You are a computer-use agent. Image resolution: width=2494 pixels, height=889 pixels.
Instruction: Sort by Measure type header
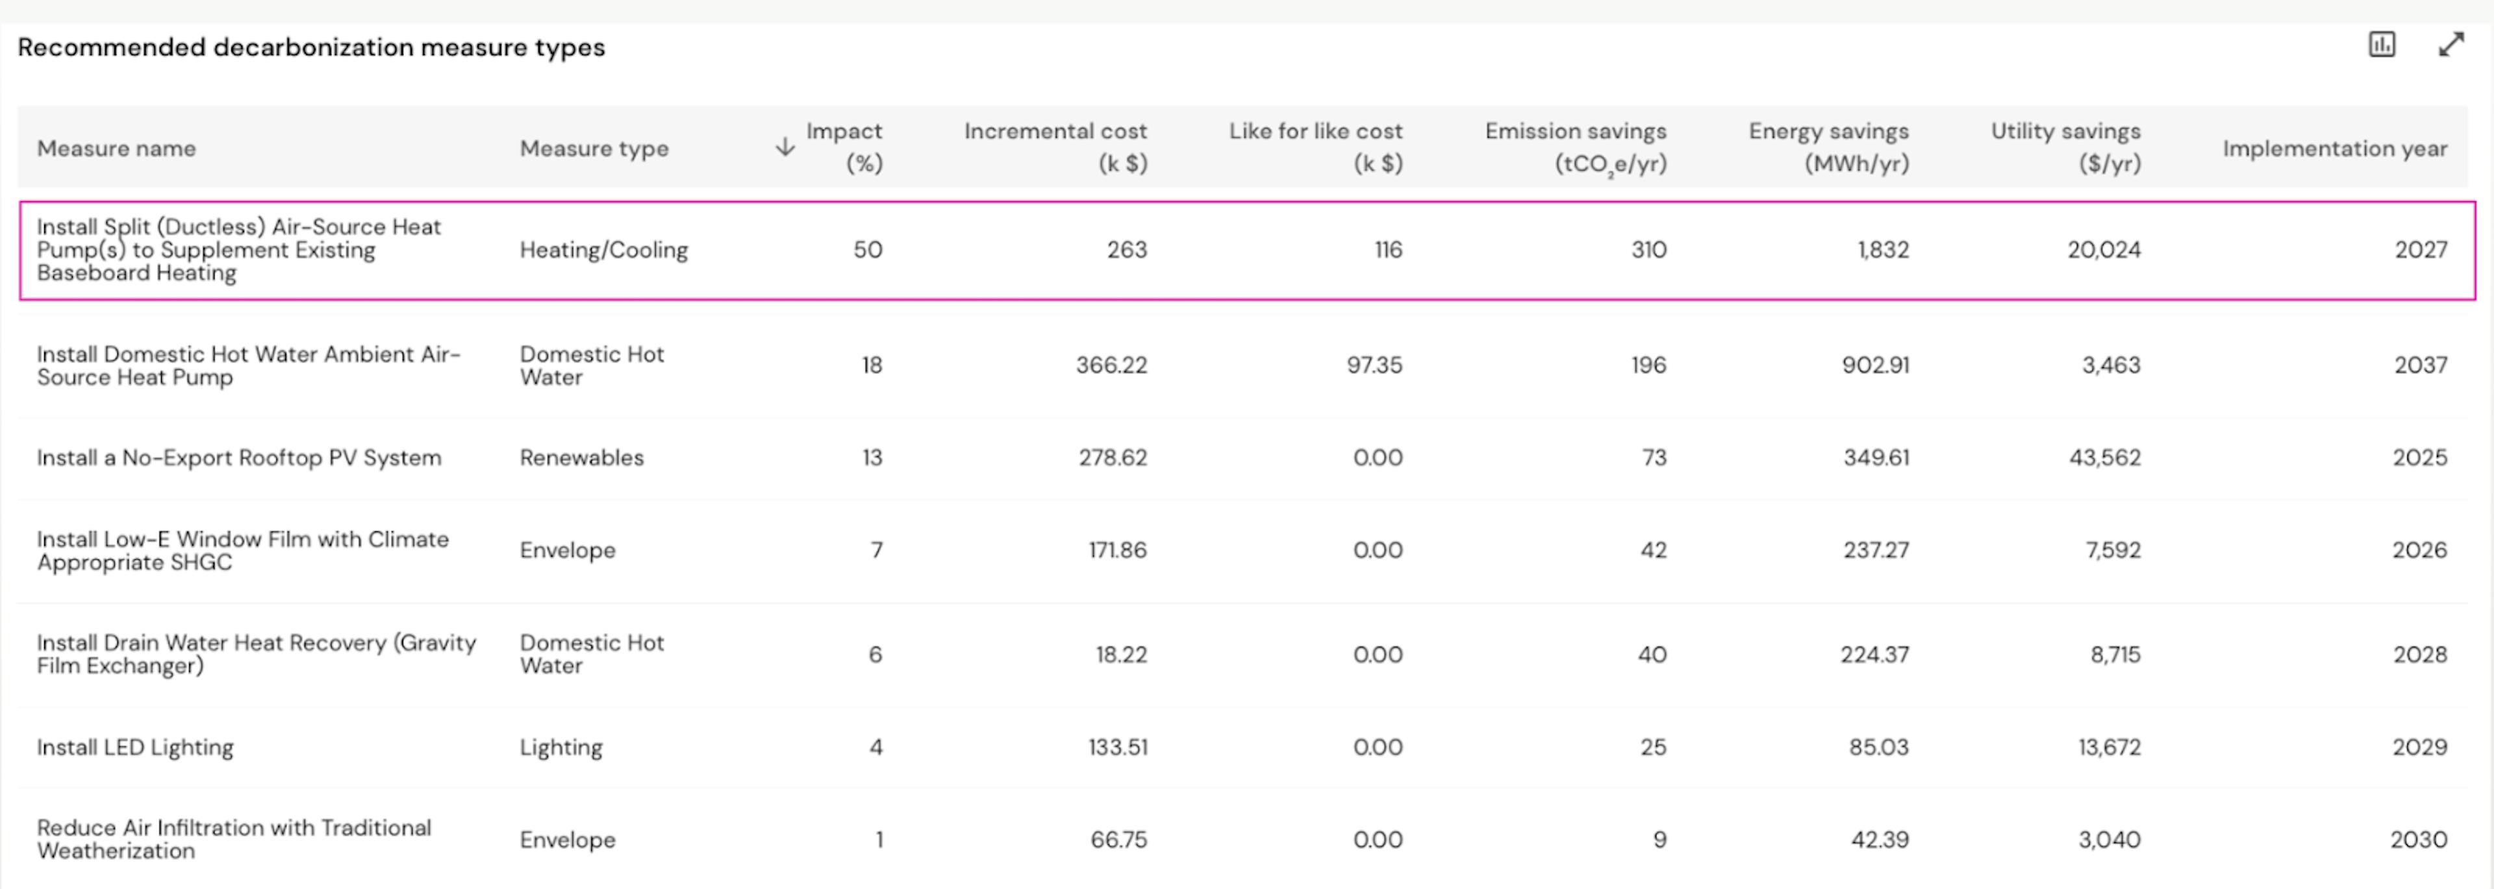[594, 148]
